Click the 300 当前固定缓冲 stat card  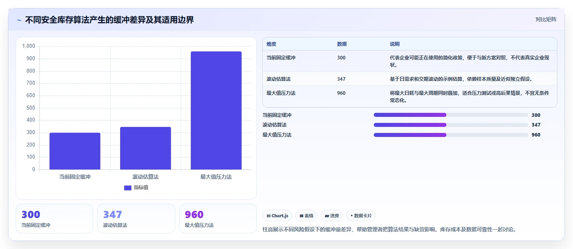(x=54, y=218)
